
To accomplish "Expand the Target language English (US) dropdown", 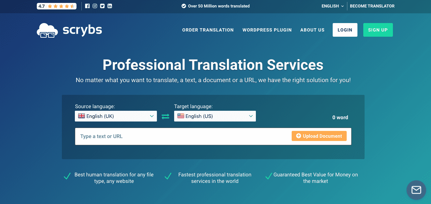I will click(x=215, y=116).
